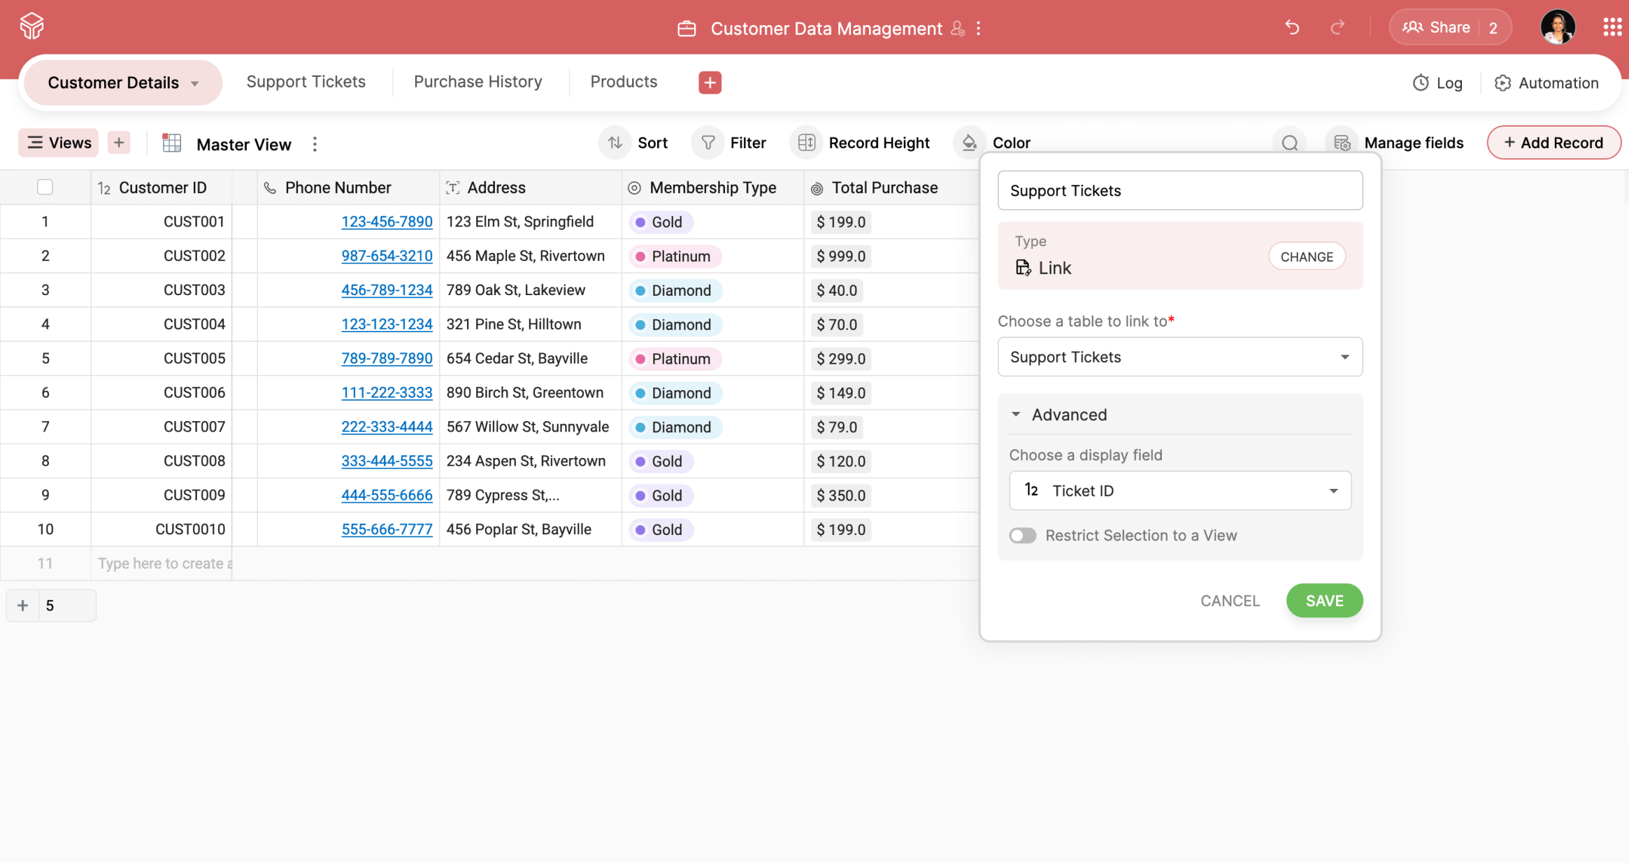The image size is (1629, 863).
Task: Toggle Restrict Selection to a View
Action: [1022, 536]
